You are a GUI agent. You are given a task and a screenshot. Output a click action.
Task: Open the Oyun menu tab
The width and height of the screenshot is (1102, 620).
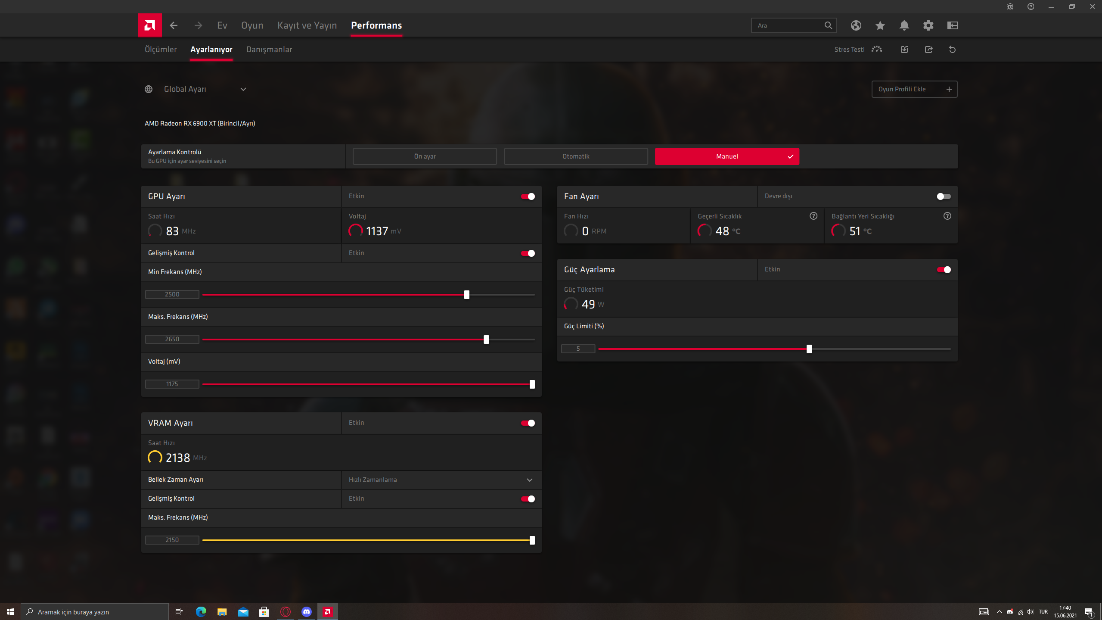click(x=252, y=25)
